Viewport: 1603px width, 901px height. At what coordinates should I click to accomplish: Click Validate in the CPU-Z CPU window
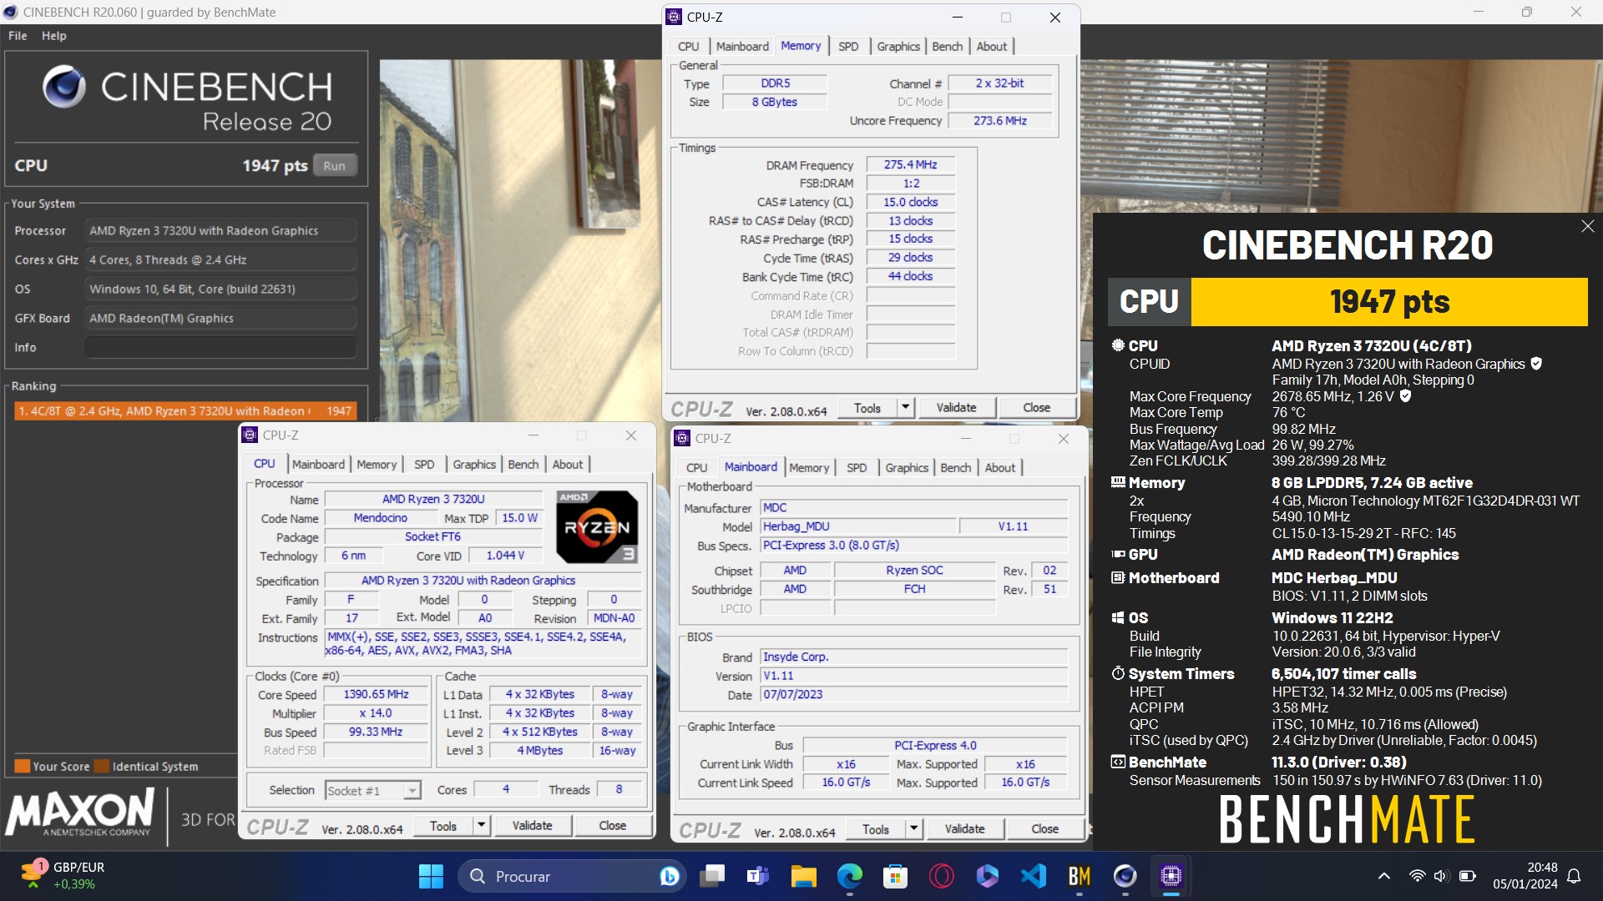[532, 825]
